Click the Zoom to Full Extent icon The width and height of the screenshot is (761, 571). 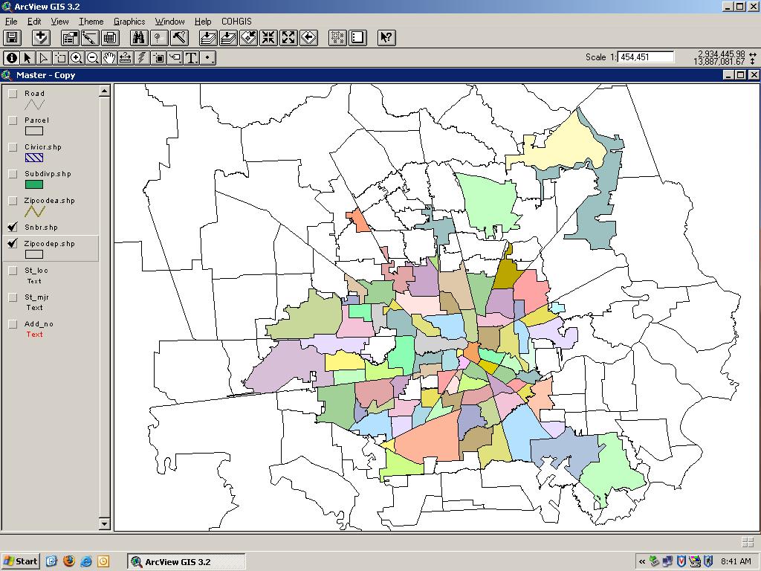(x=209, y=37)
